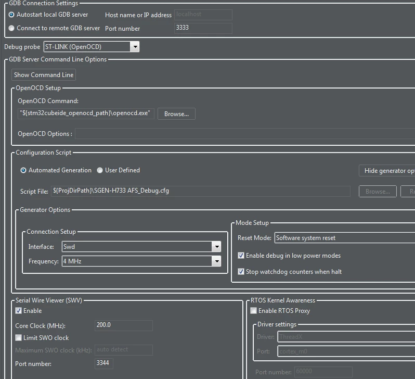Click the Host name or IP address field
The width and height of the screenshot is (415, 379).
click(203, 15)
